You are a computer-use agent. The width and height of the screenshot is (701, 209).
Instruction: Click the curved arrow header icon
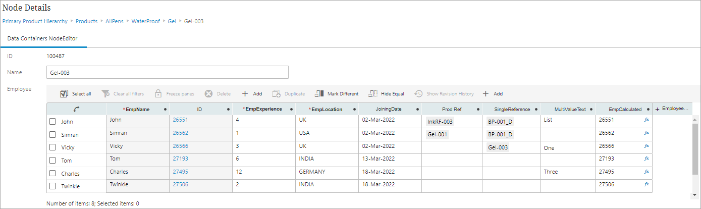(x=77, y=109)
